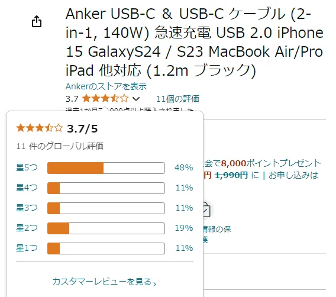Viewport: 336px width, 297px height.
Task: Click the 11% link for 1-star
Action: 185,248
